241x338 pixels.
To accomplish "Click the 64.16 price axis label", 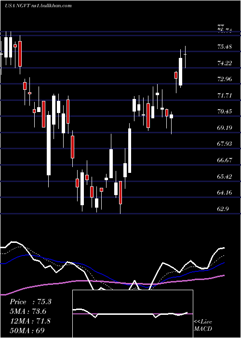I will (x=225, y=193).
